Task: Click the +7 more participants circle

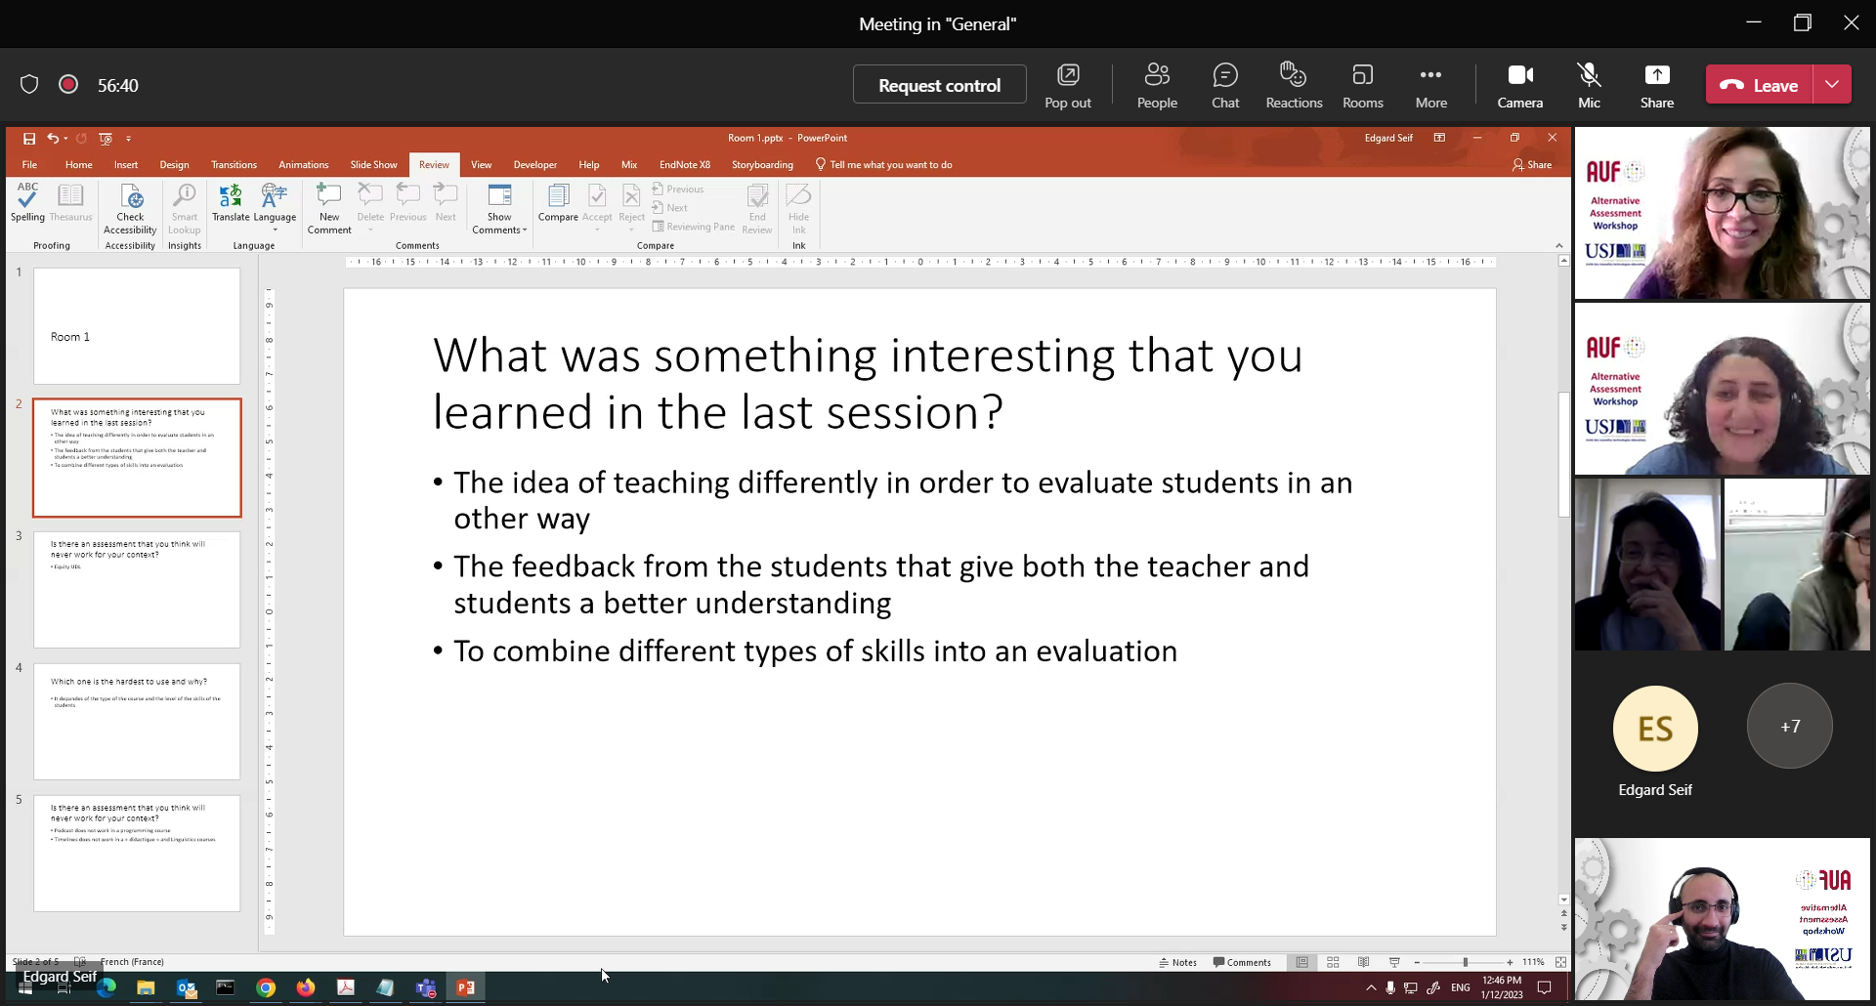Action: [x=1789, y=726]
